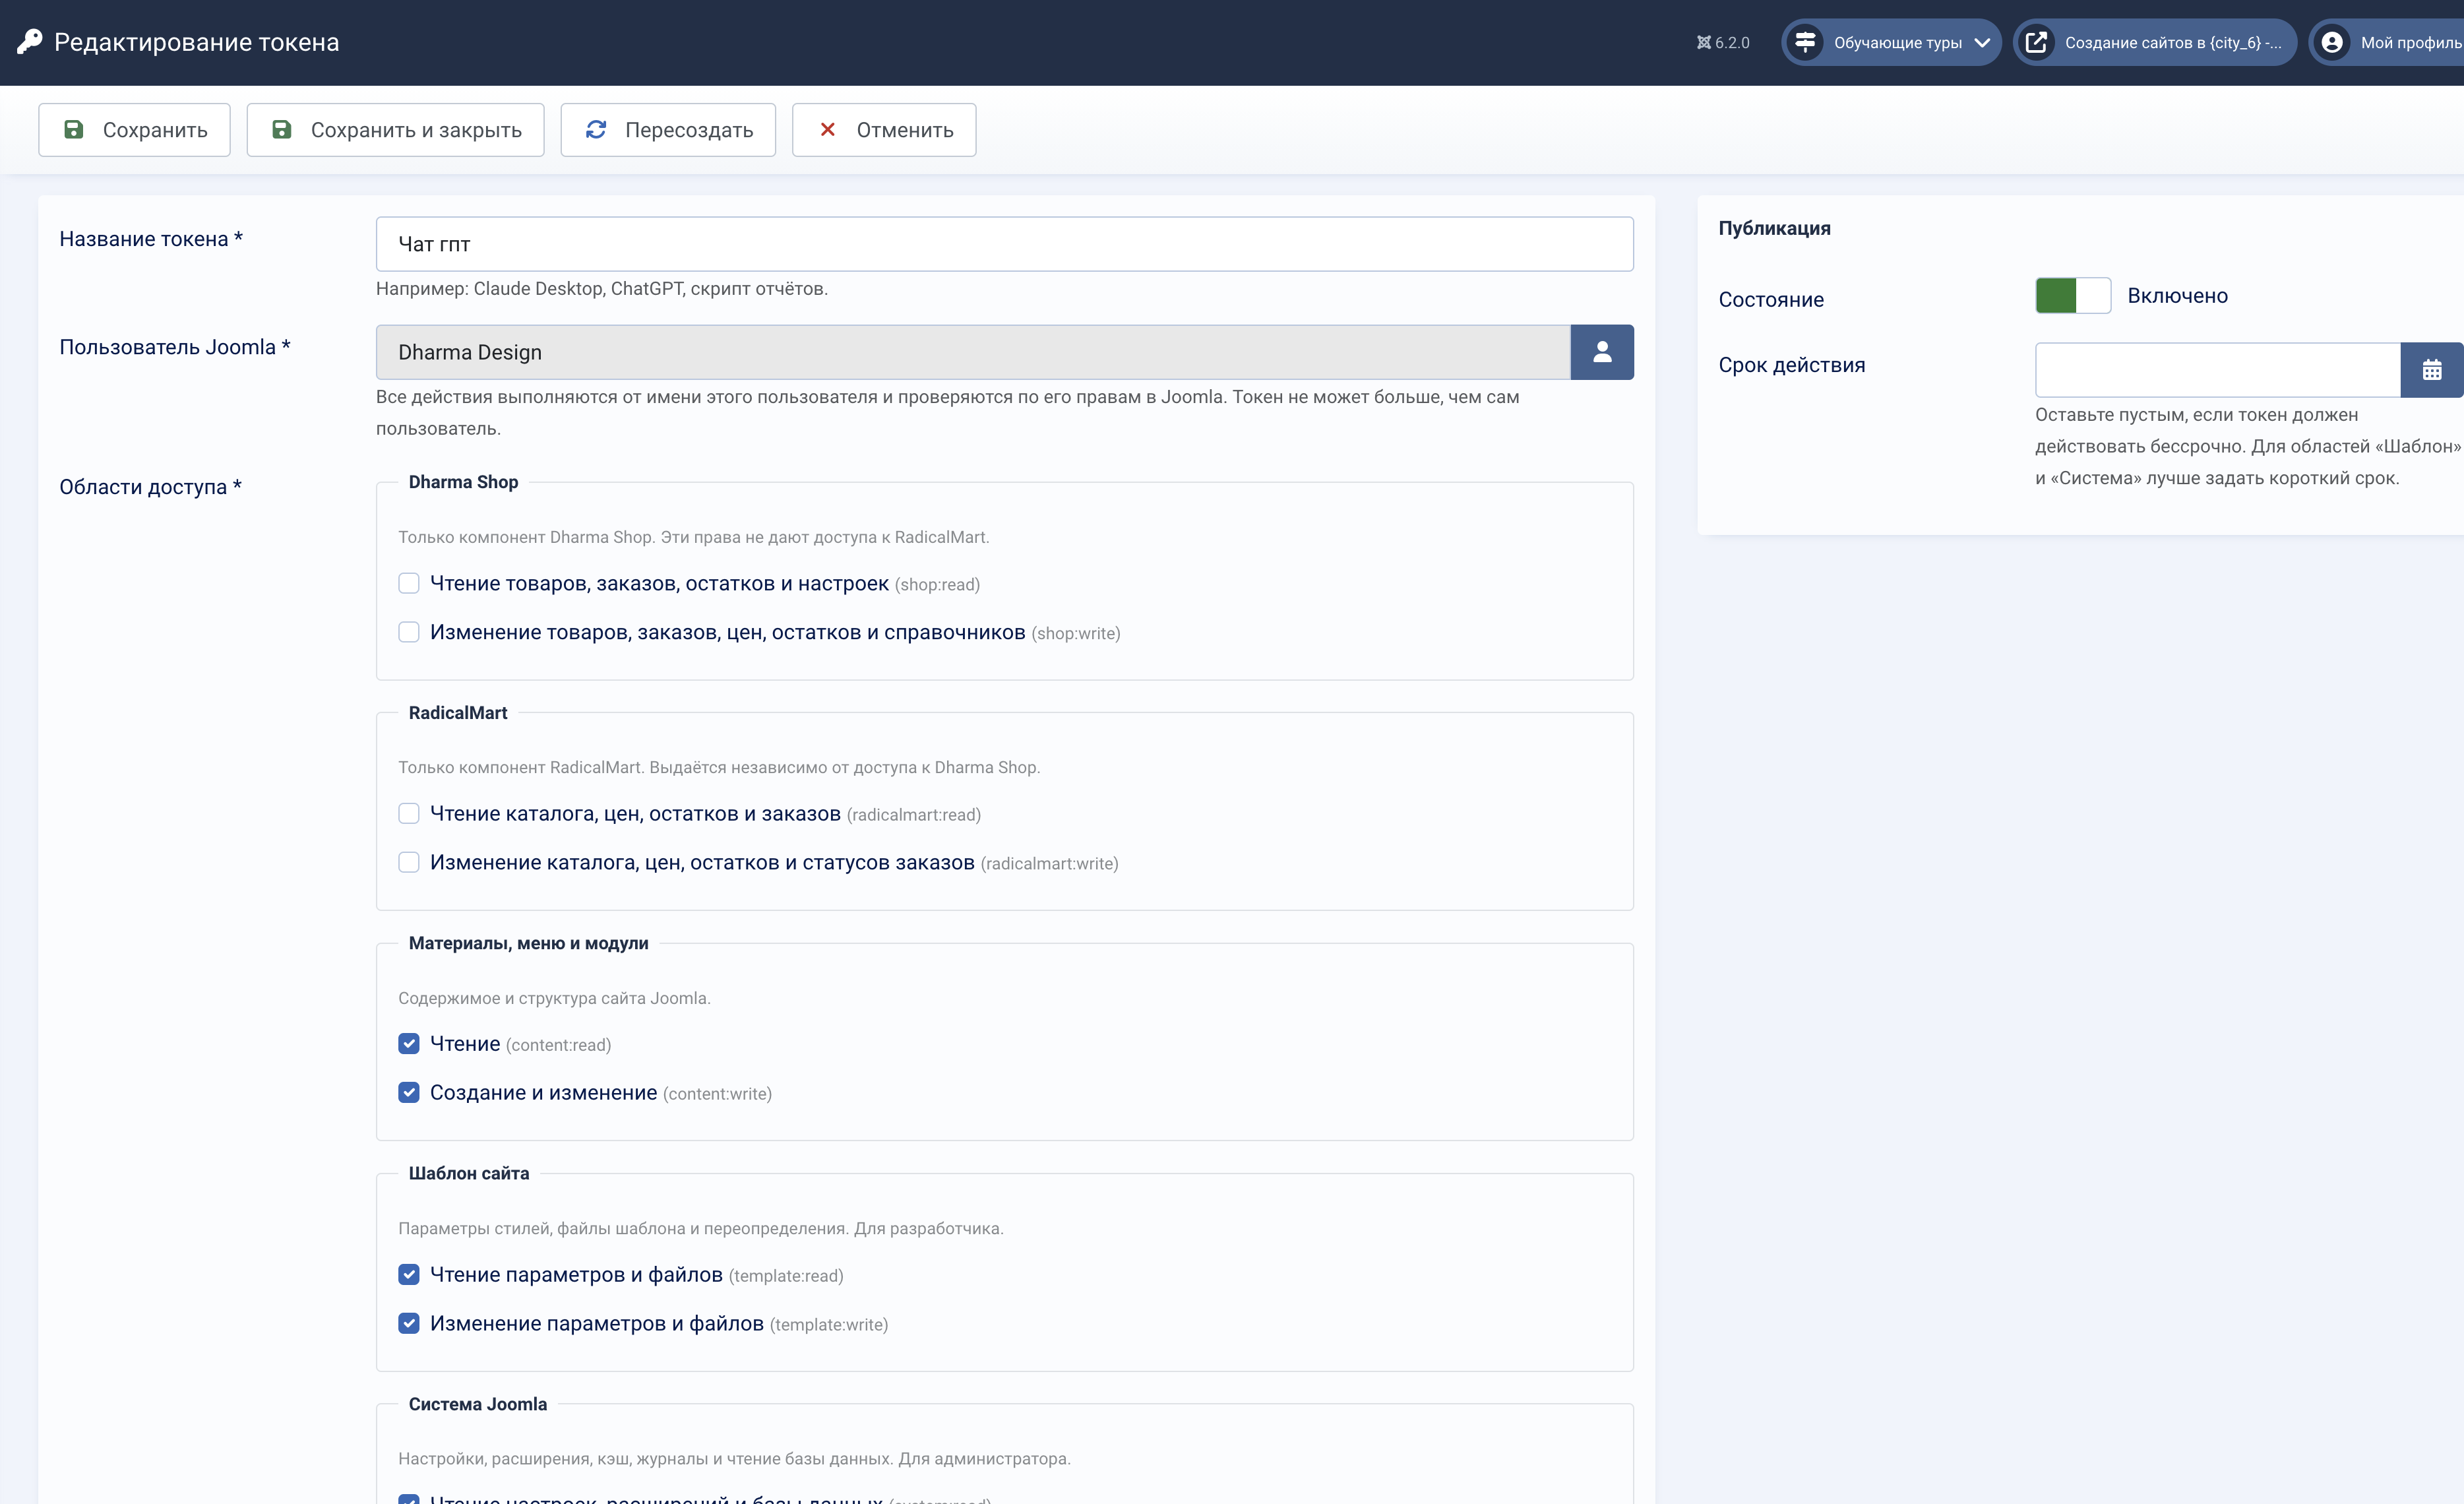Click the key icon beside the page title
The image size is (2464, 1504).
click(x=30, y=42)
